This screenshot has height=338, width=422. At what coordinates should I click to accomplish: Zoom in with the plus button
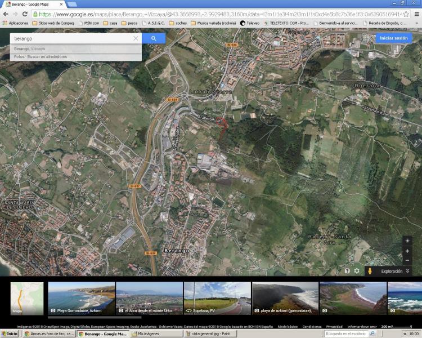pos(407,251)
